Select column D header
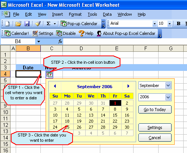The width and height of the screenshot is (187, 153). [81, 48]
